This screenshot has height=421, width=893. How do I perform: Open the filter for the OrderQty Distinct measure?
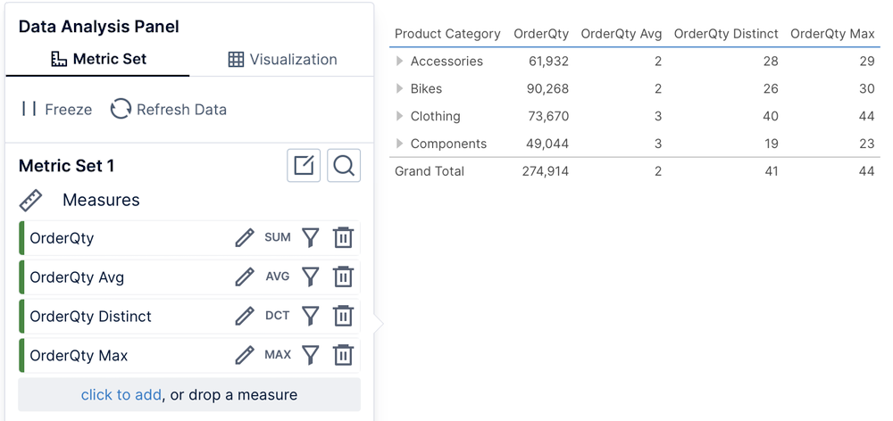click(x=310, y=317)
